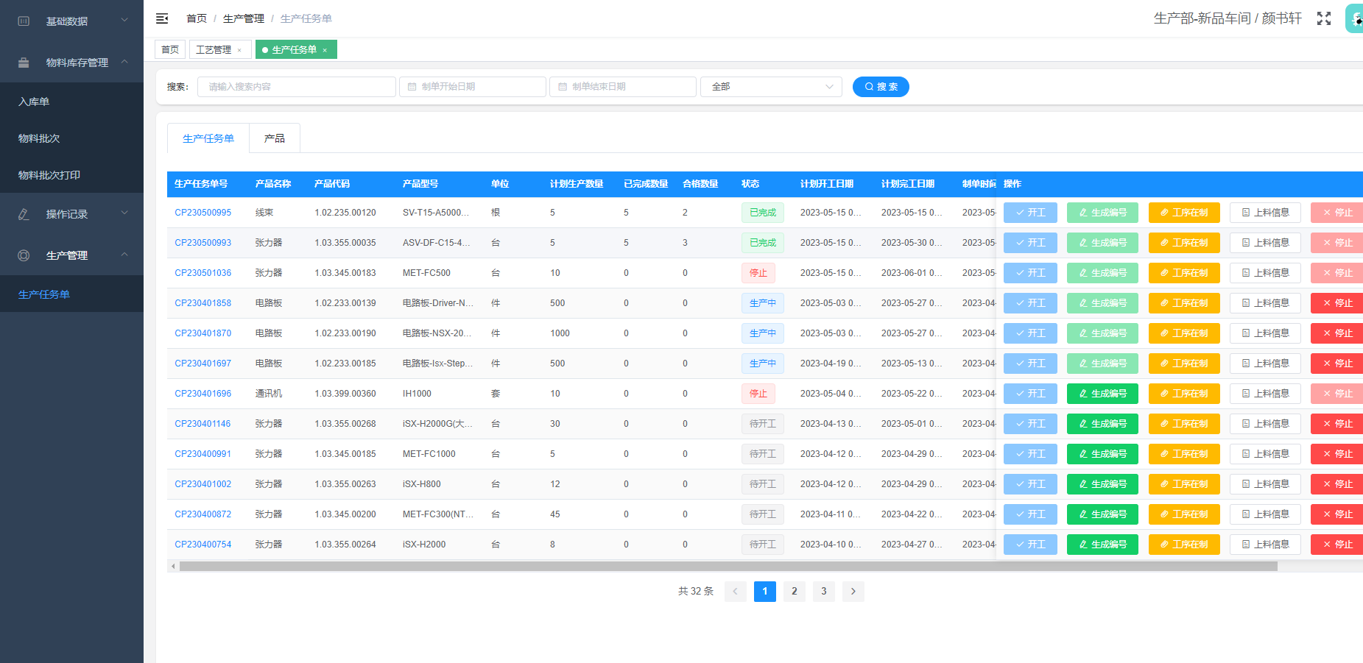The image size is (1363, 663).
Task: Go to previous page arrow
Action: [735, 592]
